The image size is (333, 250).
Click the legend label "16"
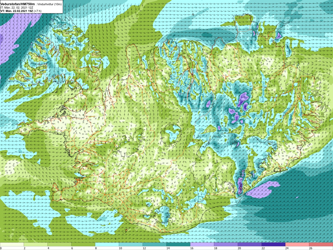coord(192,248)
